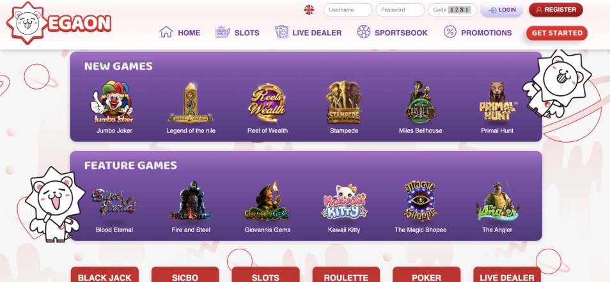Open Reels of Wealth game icon
This screenshot has height=282, width=610.
click(267, 102)
